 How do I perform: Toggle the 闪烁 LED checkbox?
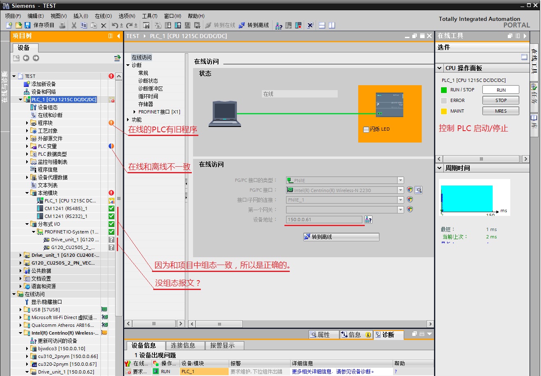pos(366,129)
